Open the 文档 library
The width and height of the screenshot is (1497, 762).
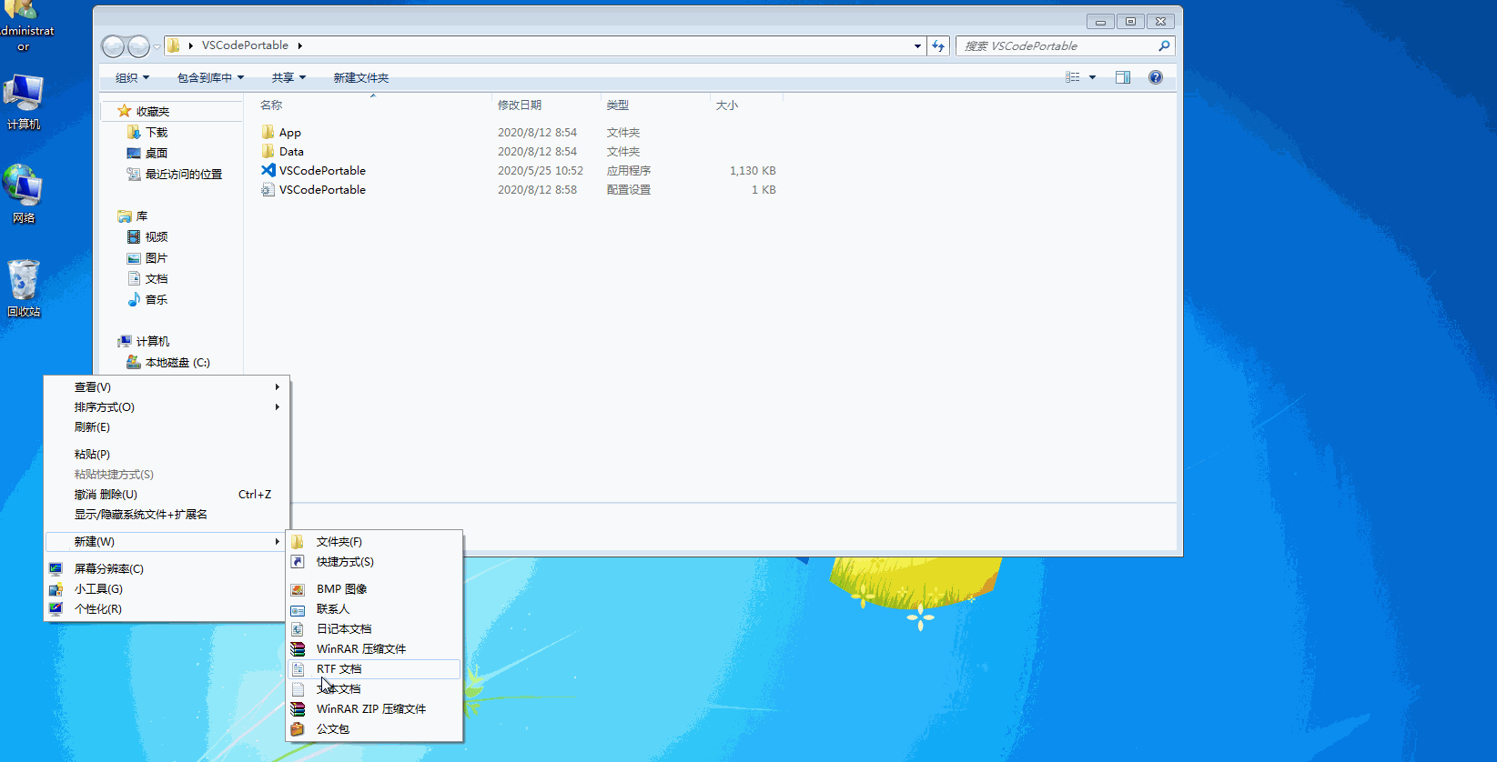(157, 279)
